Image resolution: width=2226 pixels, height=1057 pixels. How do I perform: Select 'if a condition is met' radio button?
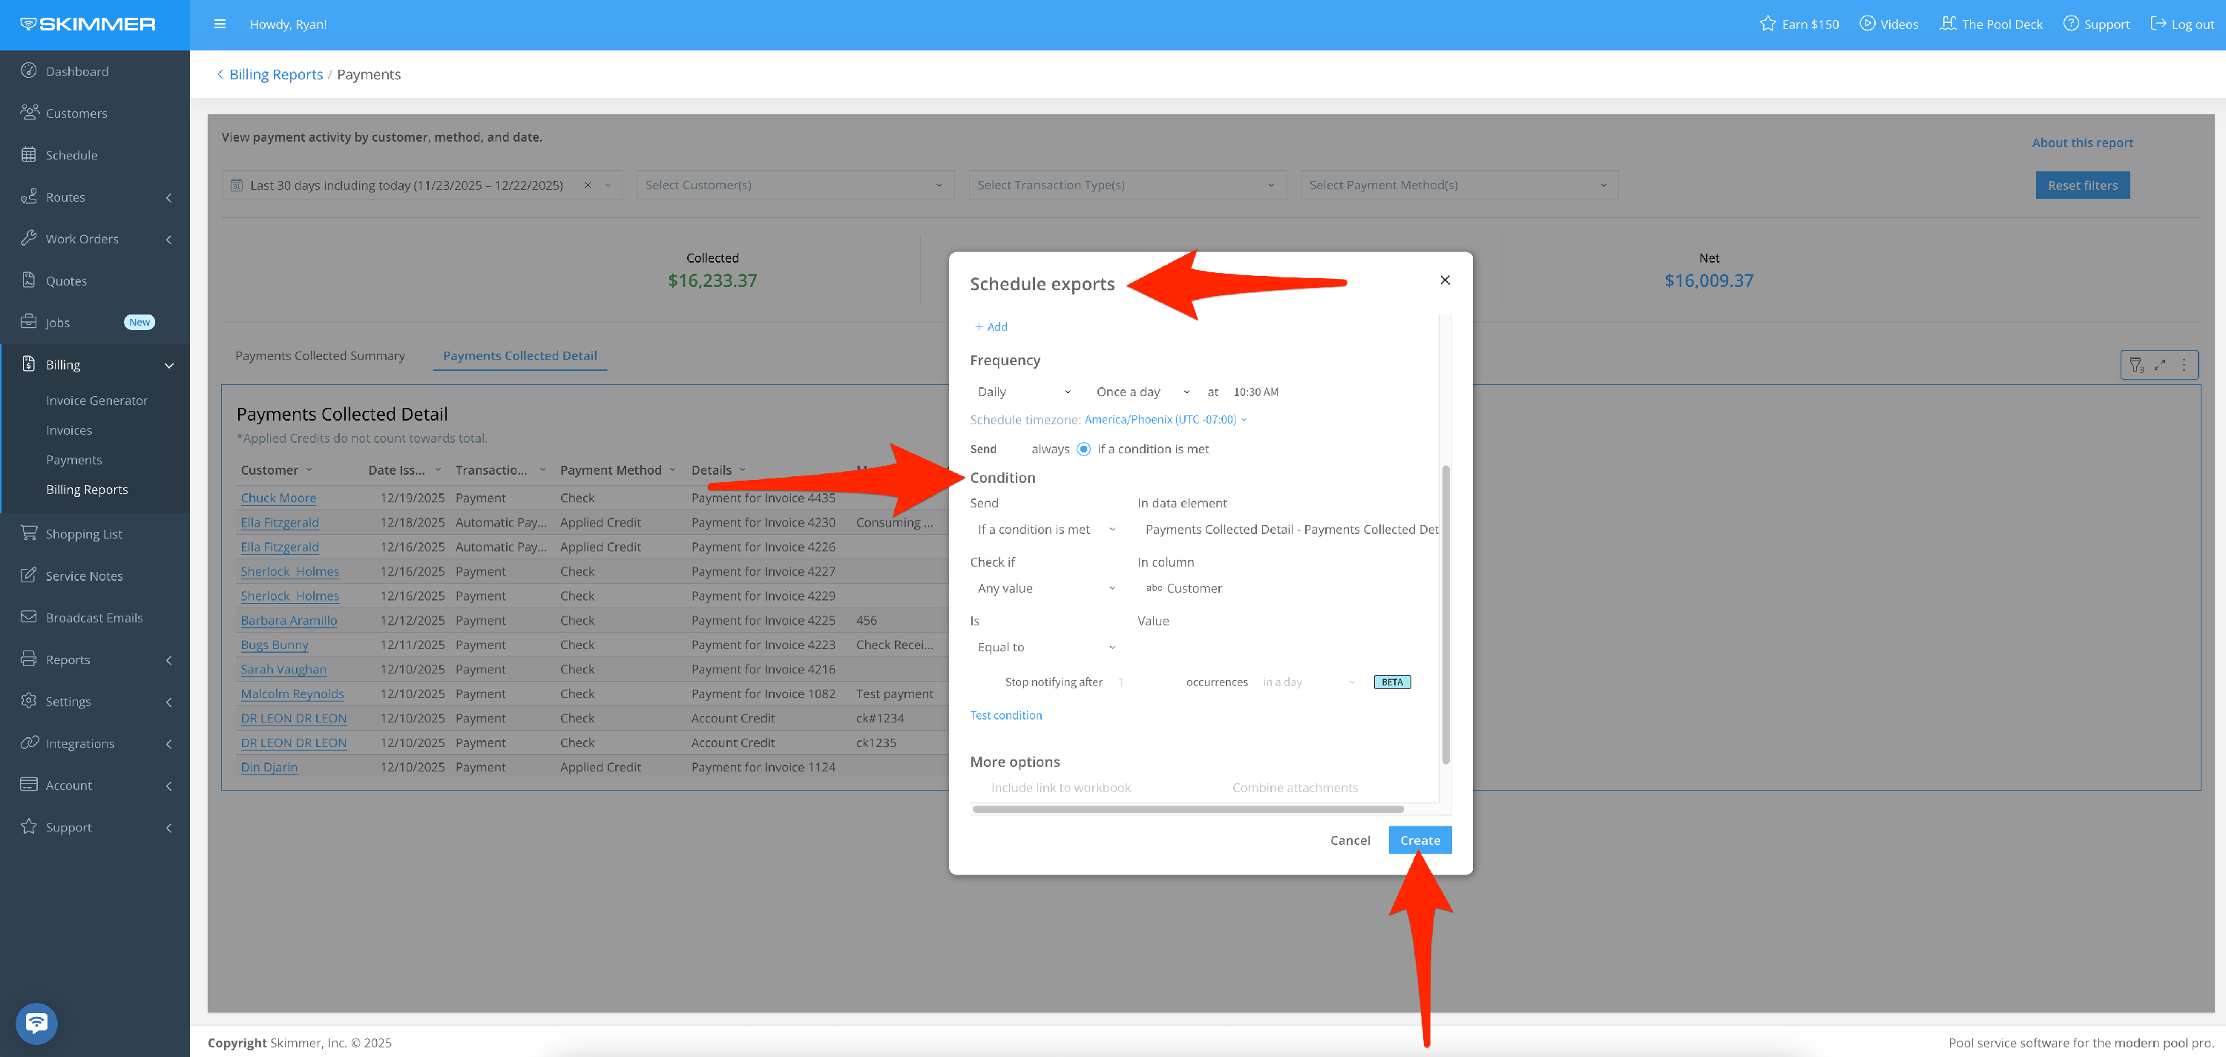pyautogui.click(x=1083, y=449)
